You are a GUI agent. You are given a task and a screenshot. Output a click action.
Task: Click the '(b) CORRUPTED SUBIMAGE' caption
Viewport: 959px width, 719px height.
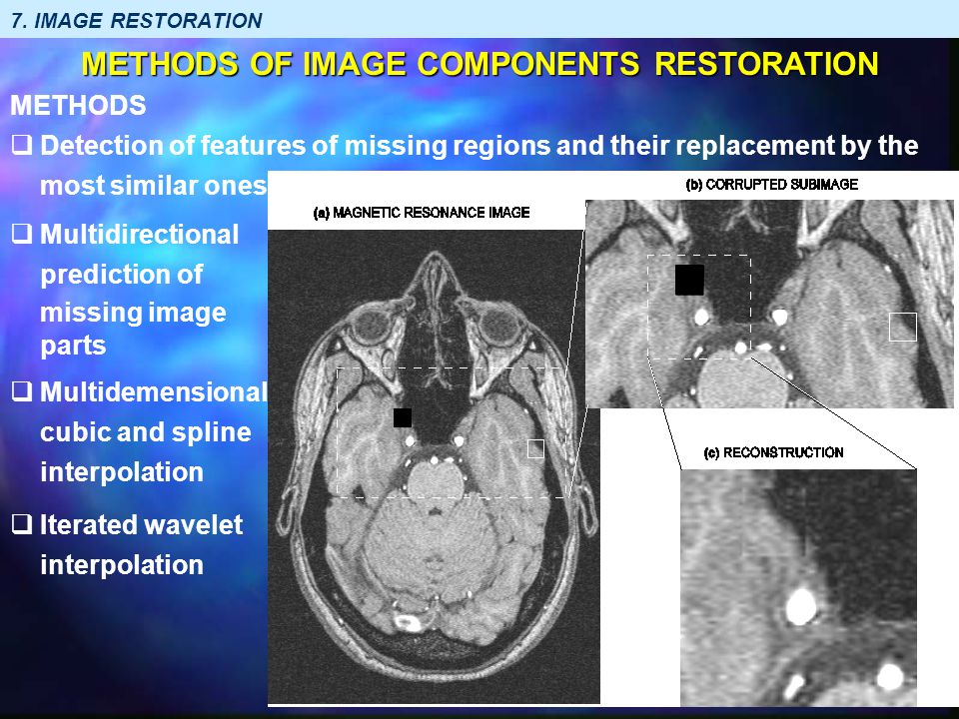tap(772, 185)
